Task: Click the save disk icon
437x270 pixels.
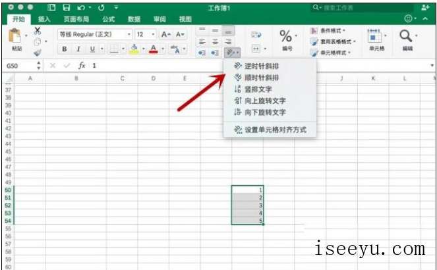Action: coord(67,7)
